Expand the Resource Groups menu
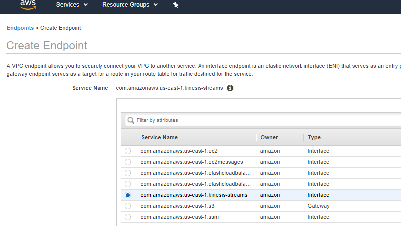This screenshot has height=226, width=401. click(x=130, y=5)
